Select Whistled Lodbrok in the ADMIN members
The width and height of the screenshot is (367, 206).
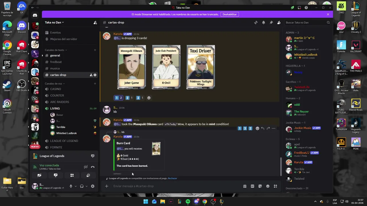pos(308,56)
